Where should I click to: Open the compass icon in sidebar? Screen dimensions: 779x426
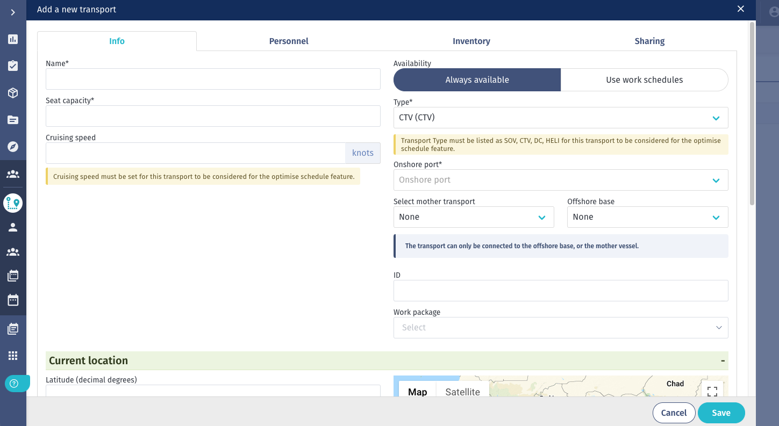click(x=13, y=147)
